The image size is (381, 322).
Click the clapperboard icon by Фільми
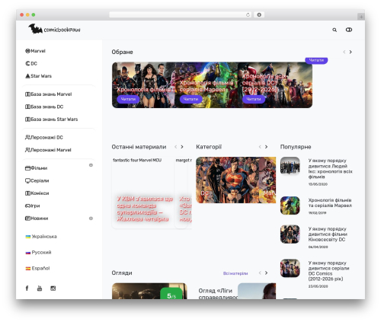click(x=27, y=168)
